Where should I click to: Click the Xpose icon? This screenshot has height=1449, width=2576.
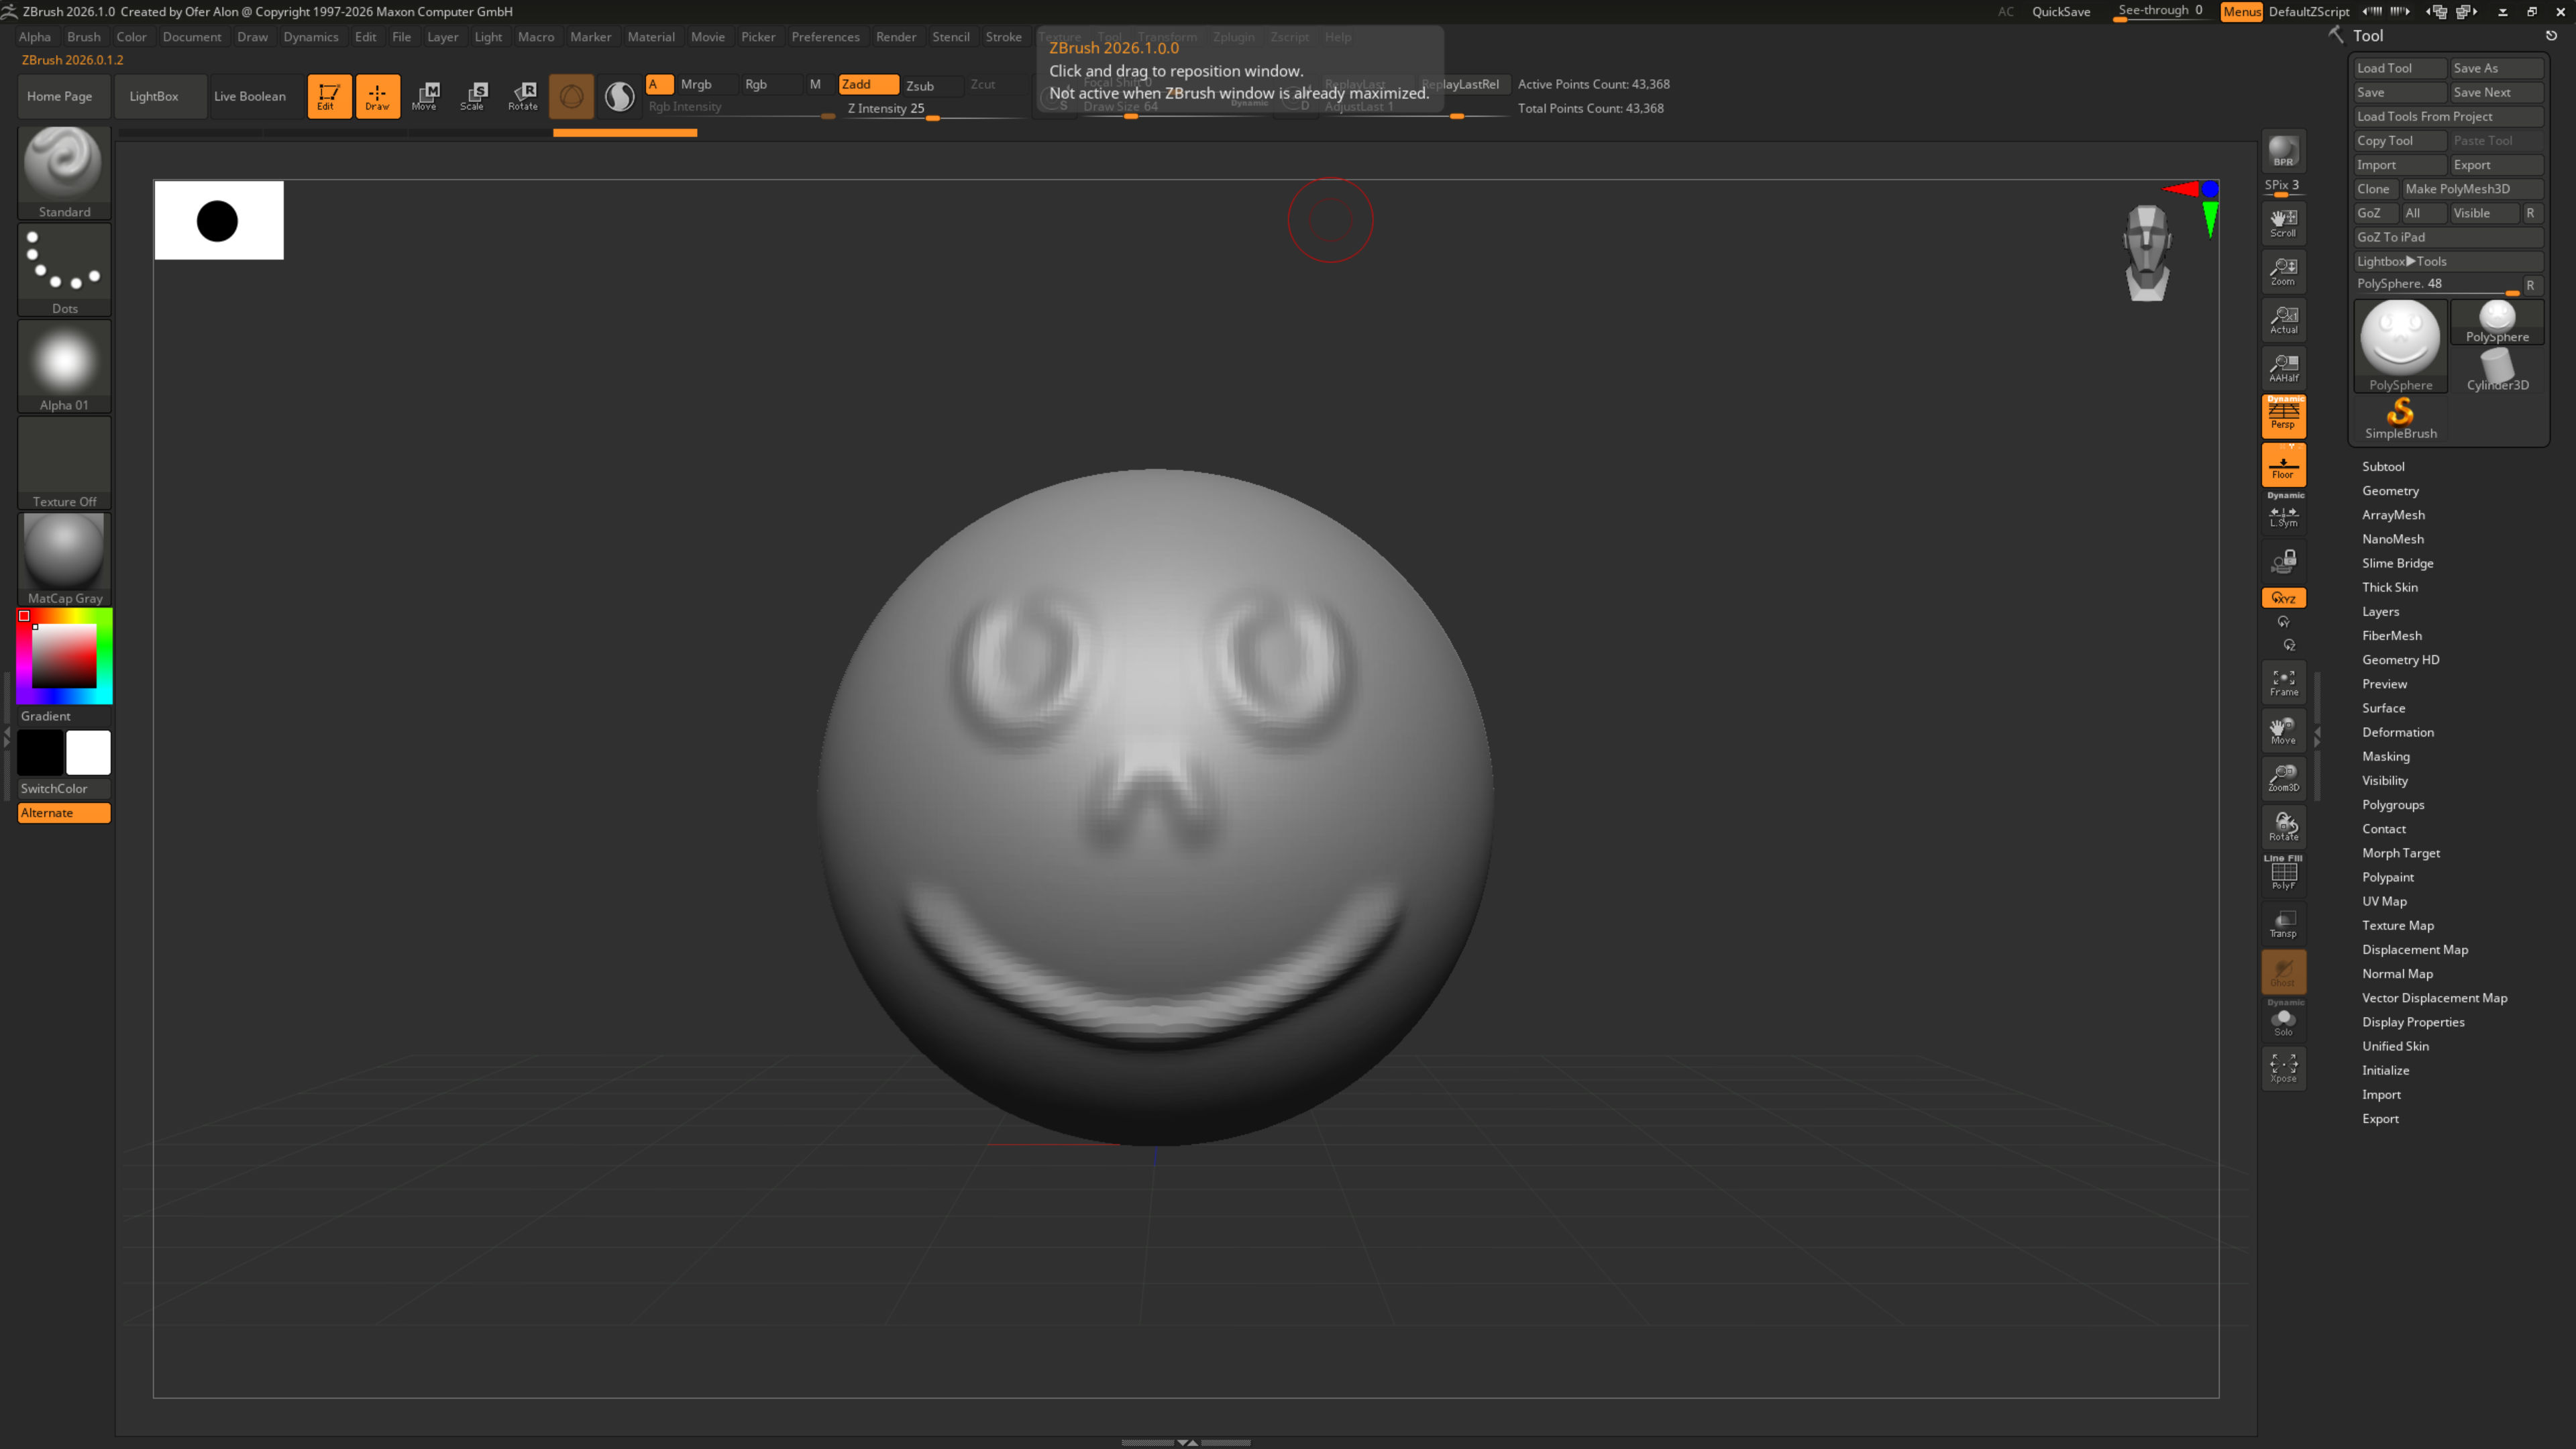[2283, 1068]
